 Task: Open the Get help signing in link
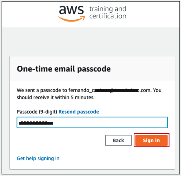coord(38,158)
